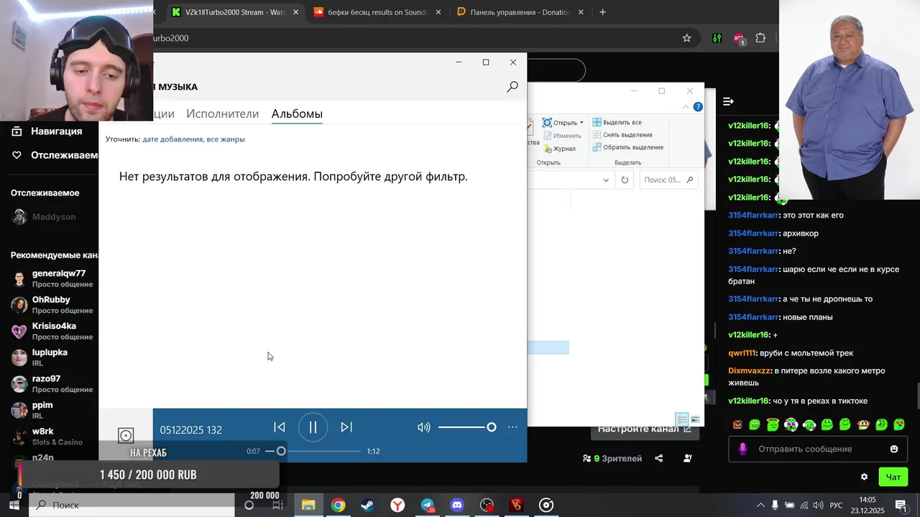This screenshot has width=920, height=517.
Task: Click the moderator user icon beside share
Action: coord(688,458)
